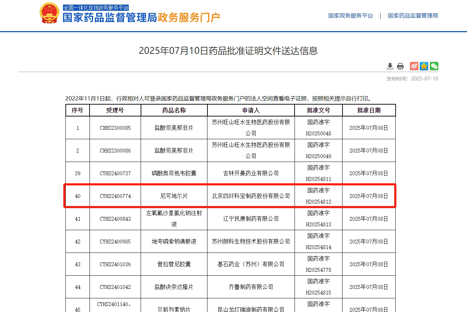Click the page title 2025年07月10日药品批准证明文件送达信息
Viewport: 467px width, 312px height.
coord(228,51)
